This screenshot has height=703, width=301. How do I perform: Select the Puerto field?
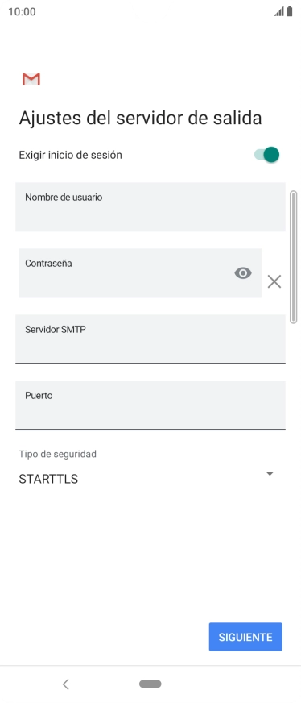point(150,405)
